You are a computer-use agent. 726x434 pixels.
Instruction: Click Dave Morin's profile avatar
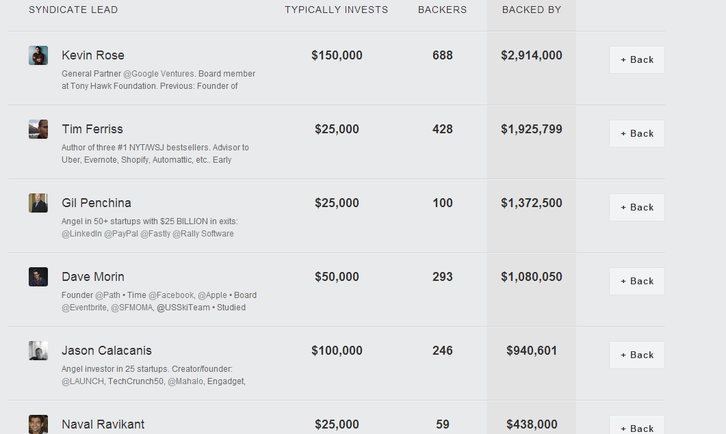(x=38, y=277)
